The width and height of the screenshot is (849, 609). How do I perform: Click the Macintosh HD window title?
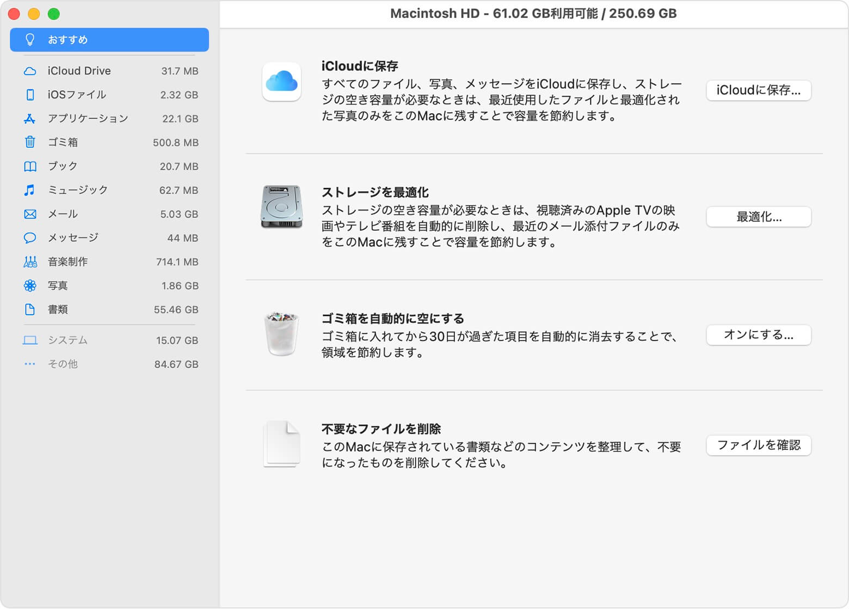533,14
